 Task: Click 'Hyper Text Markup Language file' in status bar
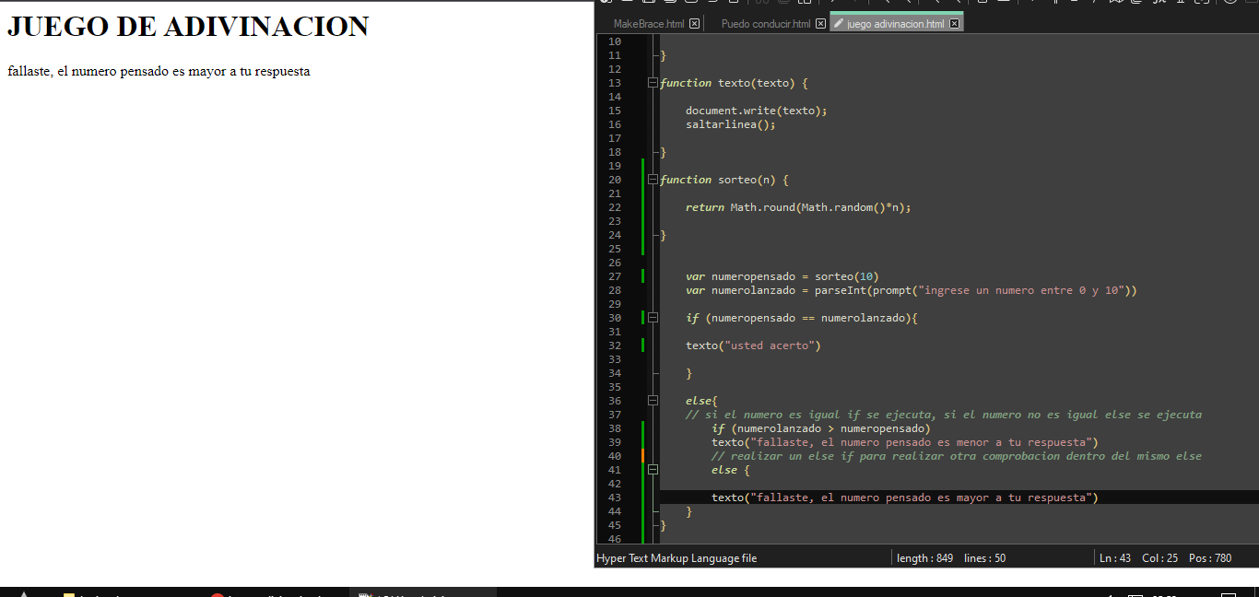click(x=677, y=558)
